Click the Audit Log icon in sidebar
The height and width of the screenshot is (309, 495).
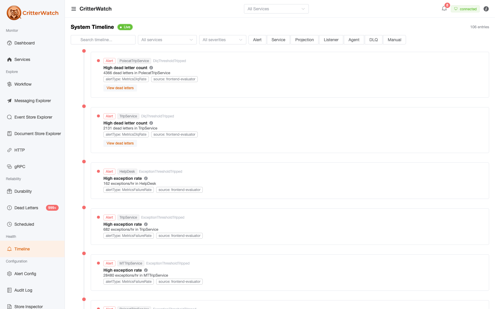[x=9, y=290]
